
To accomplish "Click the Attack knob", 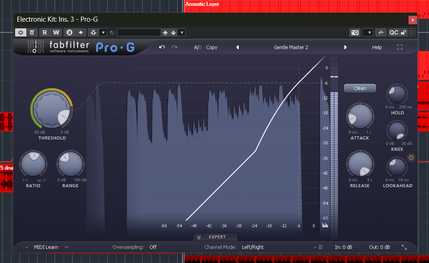I will tap(360, 116).
